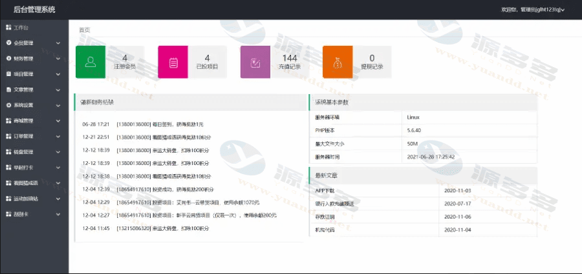The width and height of the screenshot is (582, 274).
Task: Click the server time 2021-06-28 17:25:42
Action: click(x=431, y=157)
